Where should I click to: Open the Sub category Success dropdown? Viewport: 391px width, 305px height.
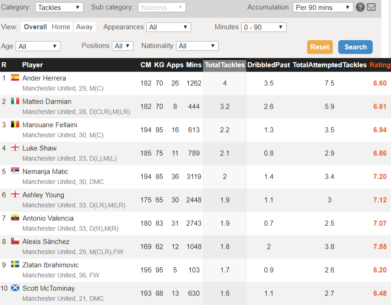pyautogui.click(x=162, y=7)
